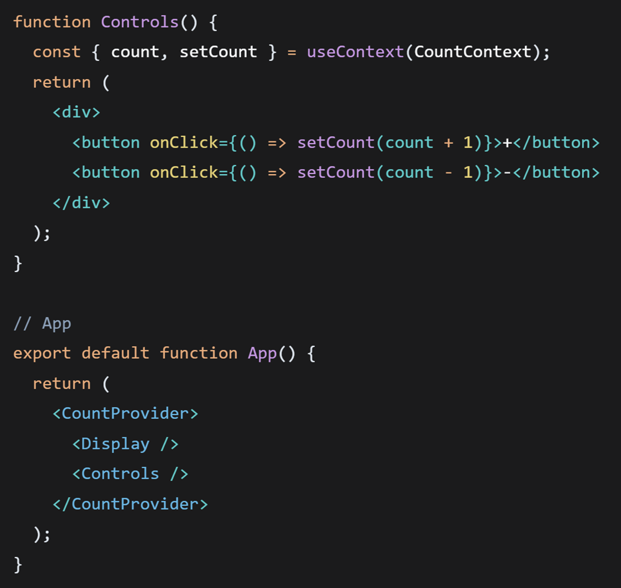This screenshot has height=588, width=621.
Task: Click the export keyword
Action: point(42,354)
